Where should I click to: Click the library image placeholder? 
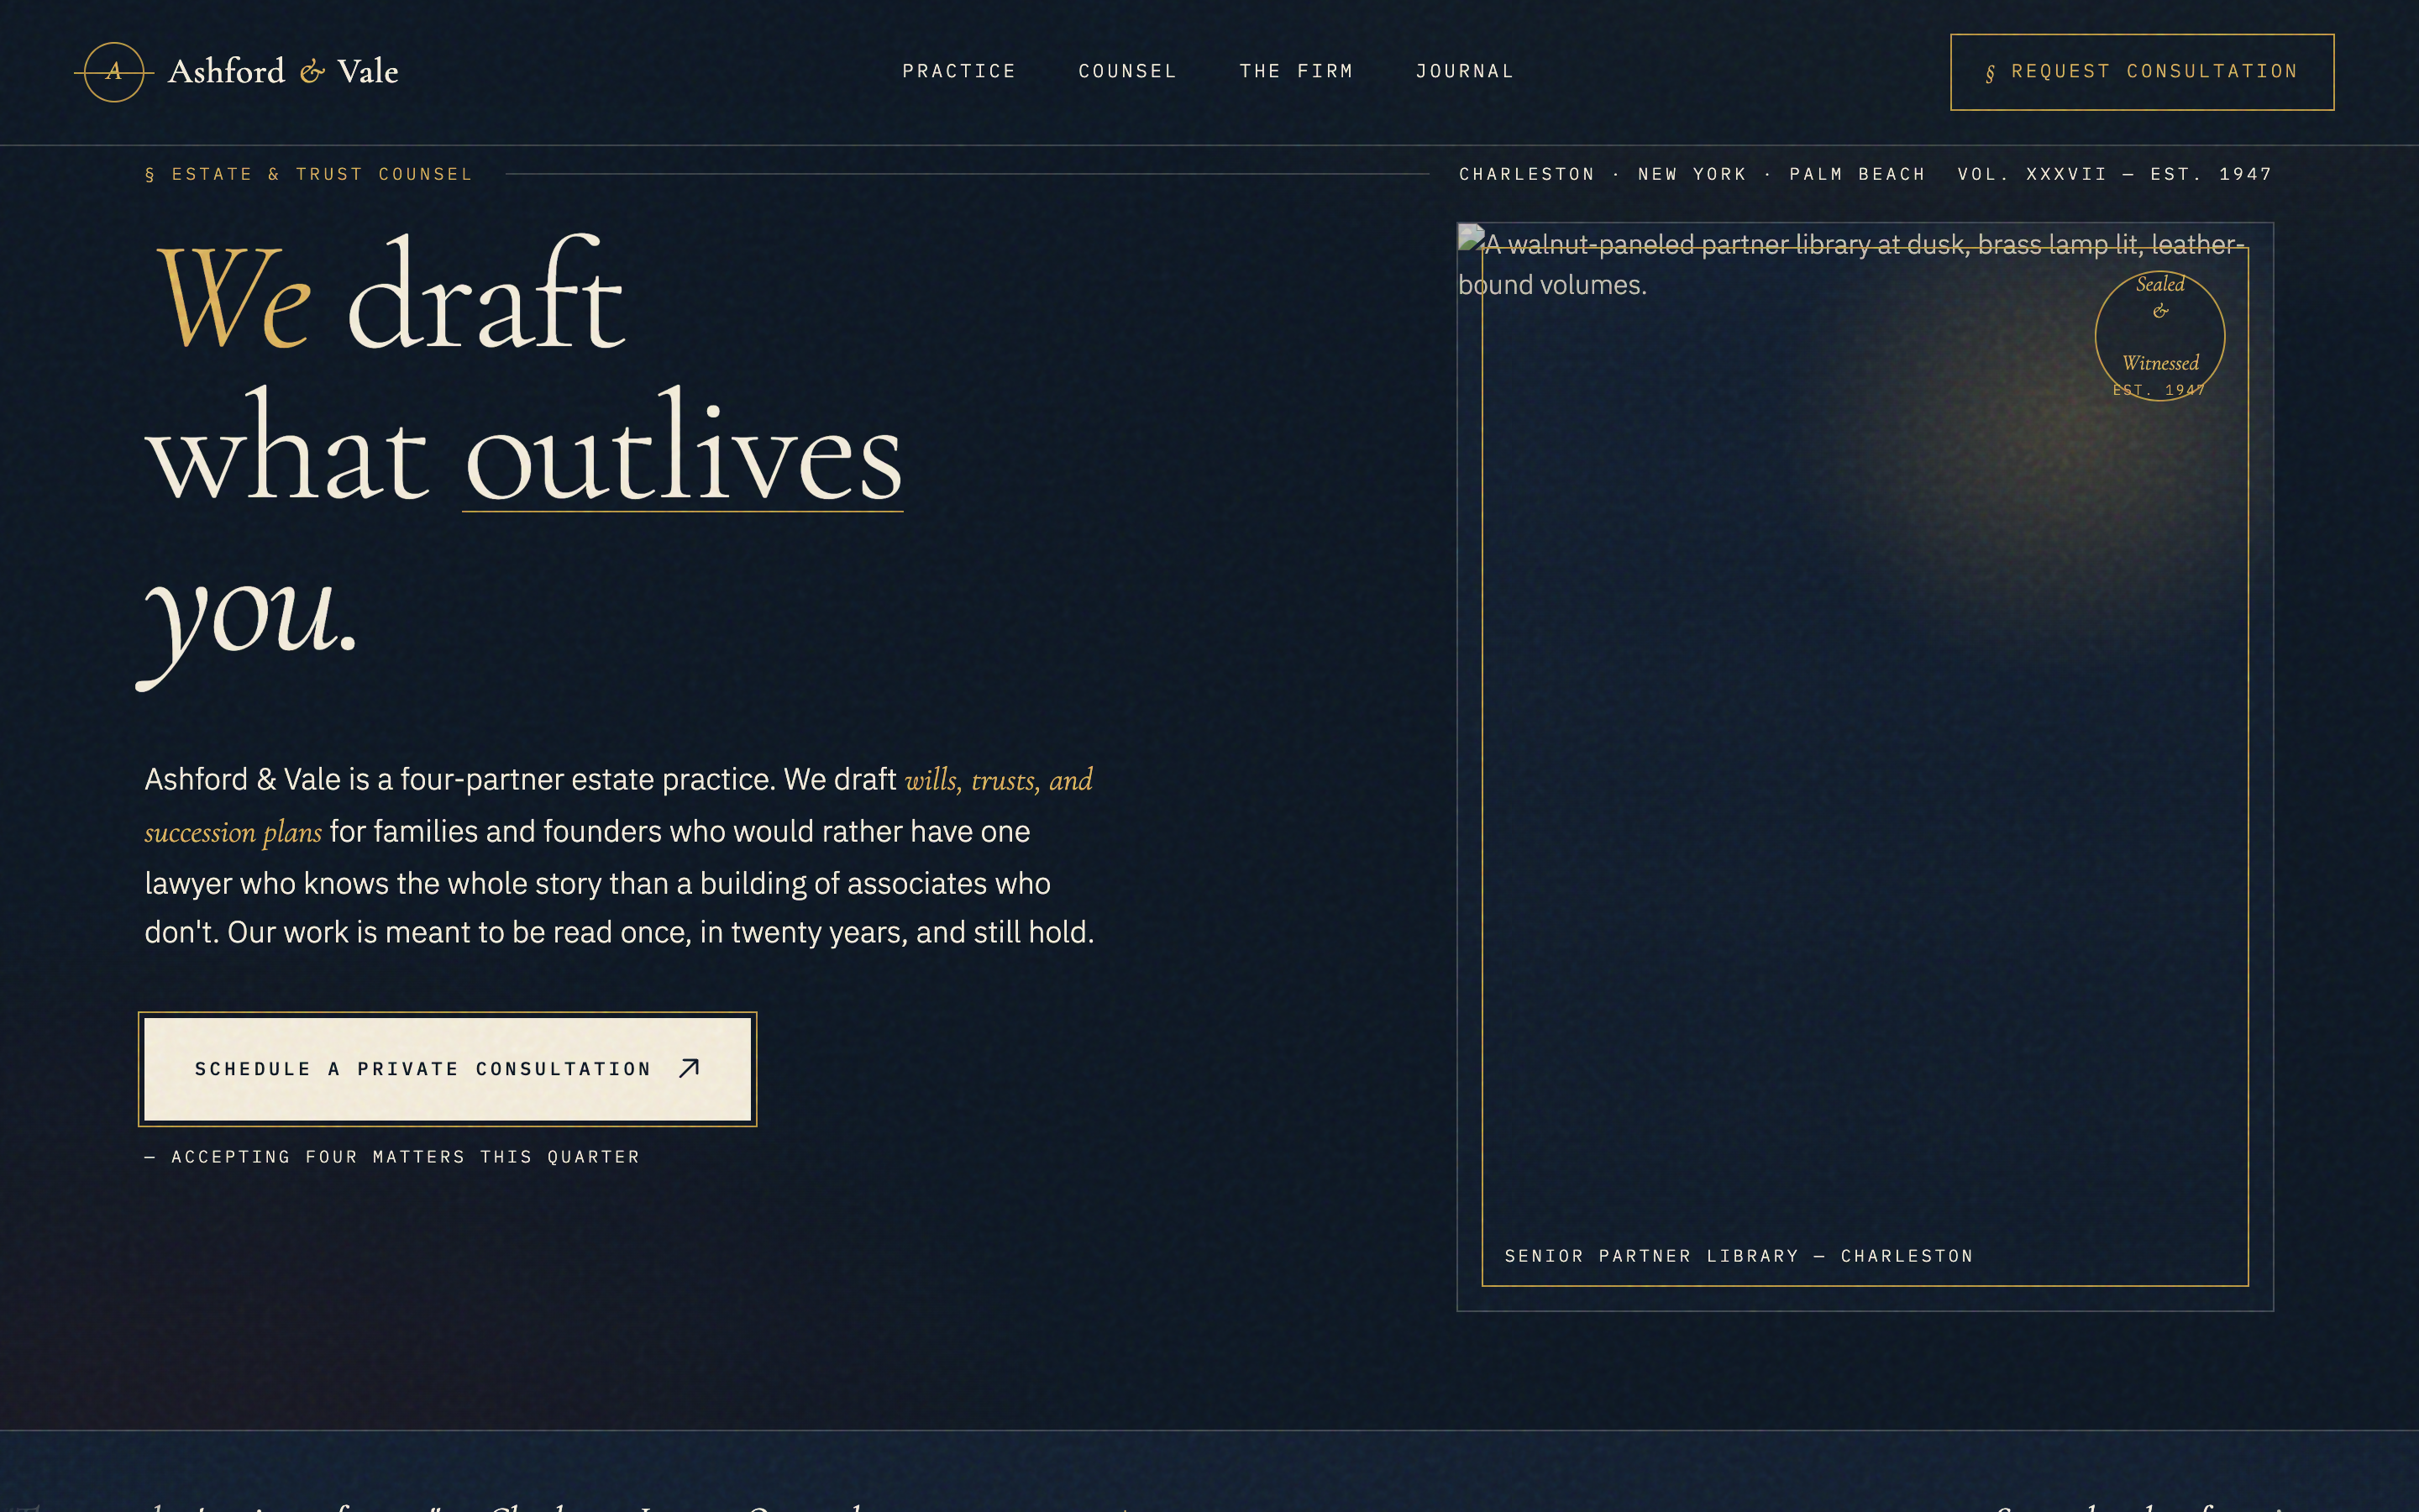(1865, 760)
